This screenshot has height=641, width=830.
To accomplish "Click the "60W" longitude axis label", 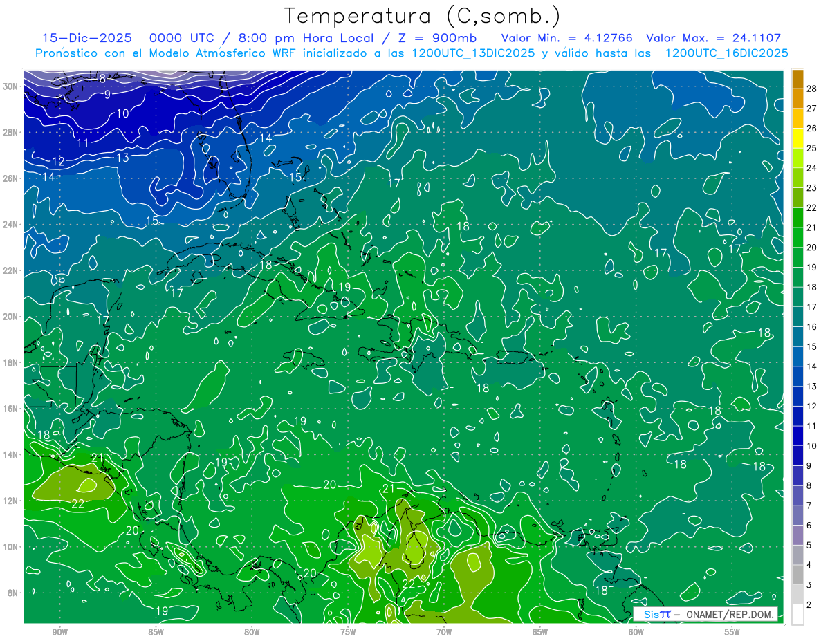I will 636,632.
